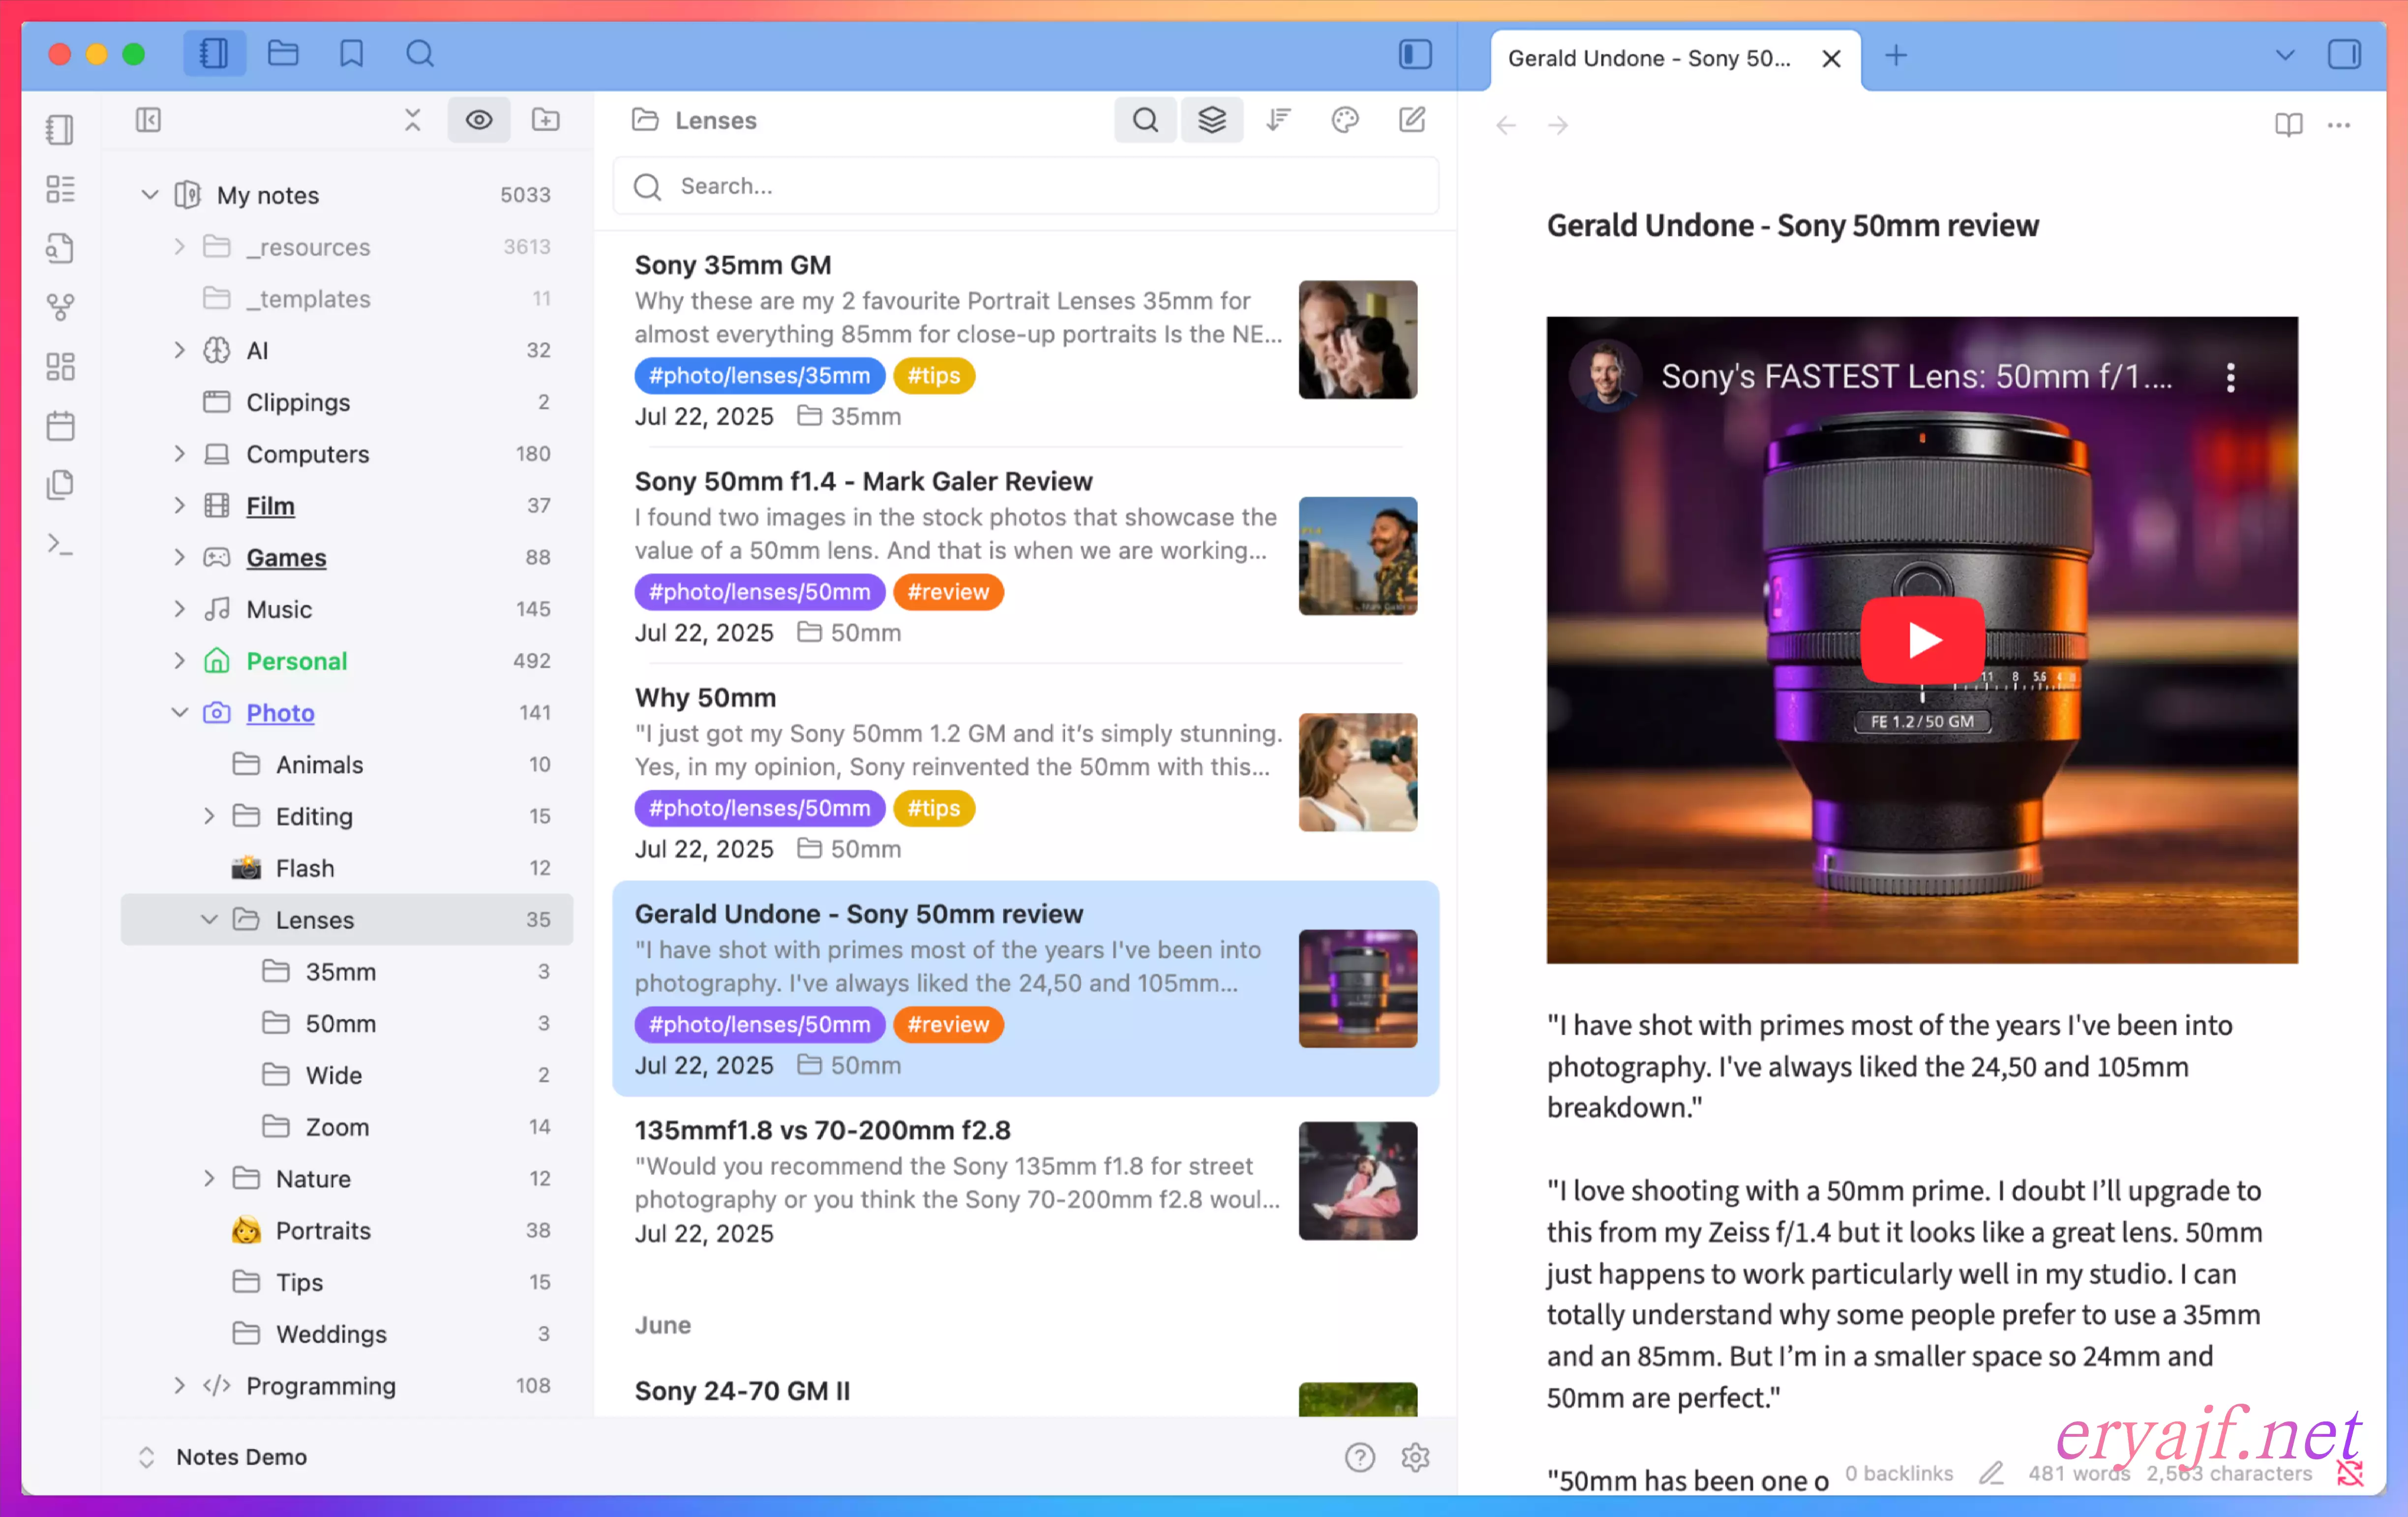Open the terminal command icon in the ribbon

60,545
